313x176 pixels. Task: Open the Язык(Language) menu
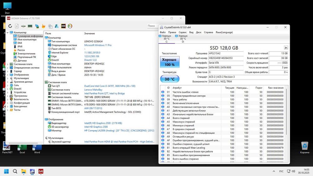(224, 32)
